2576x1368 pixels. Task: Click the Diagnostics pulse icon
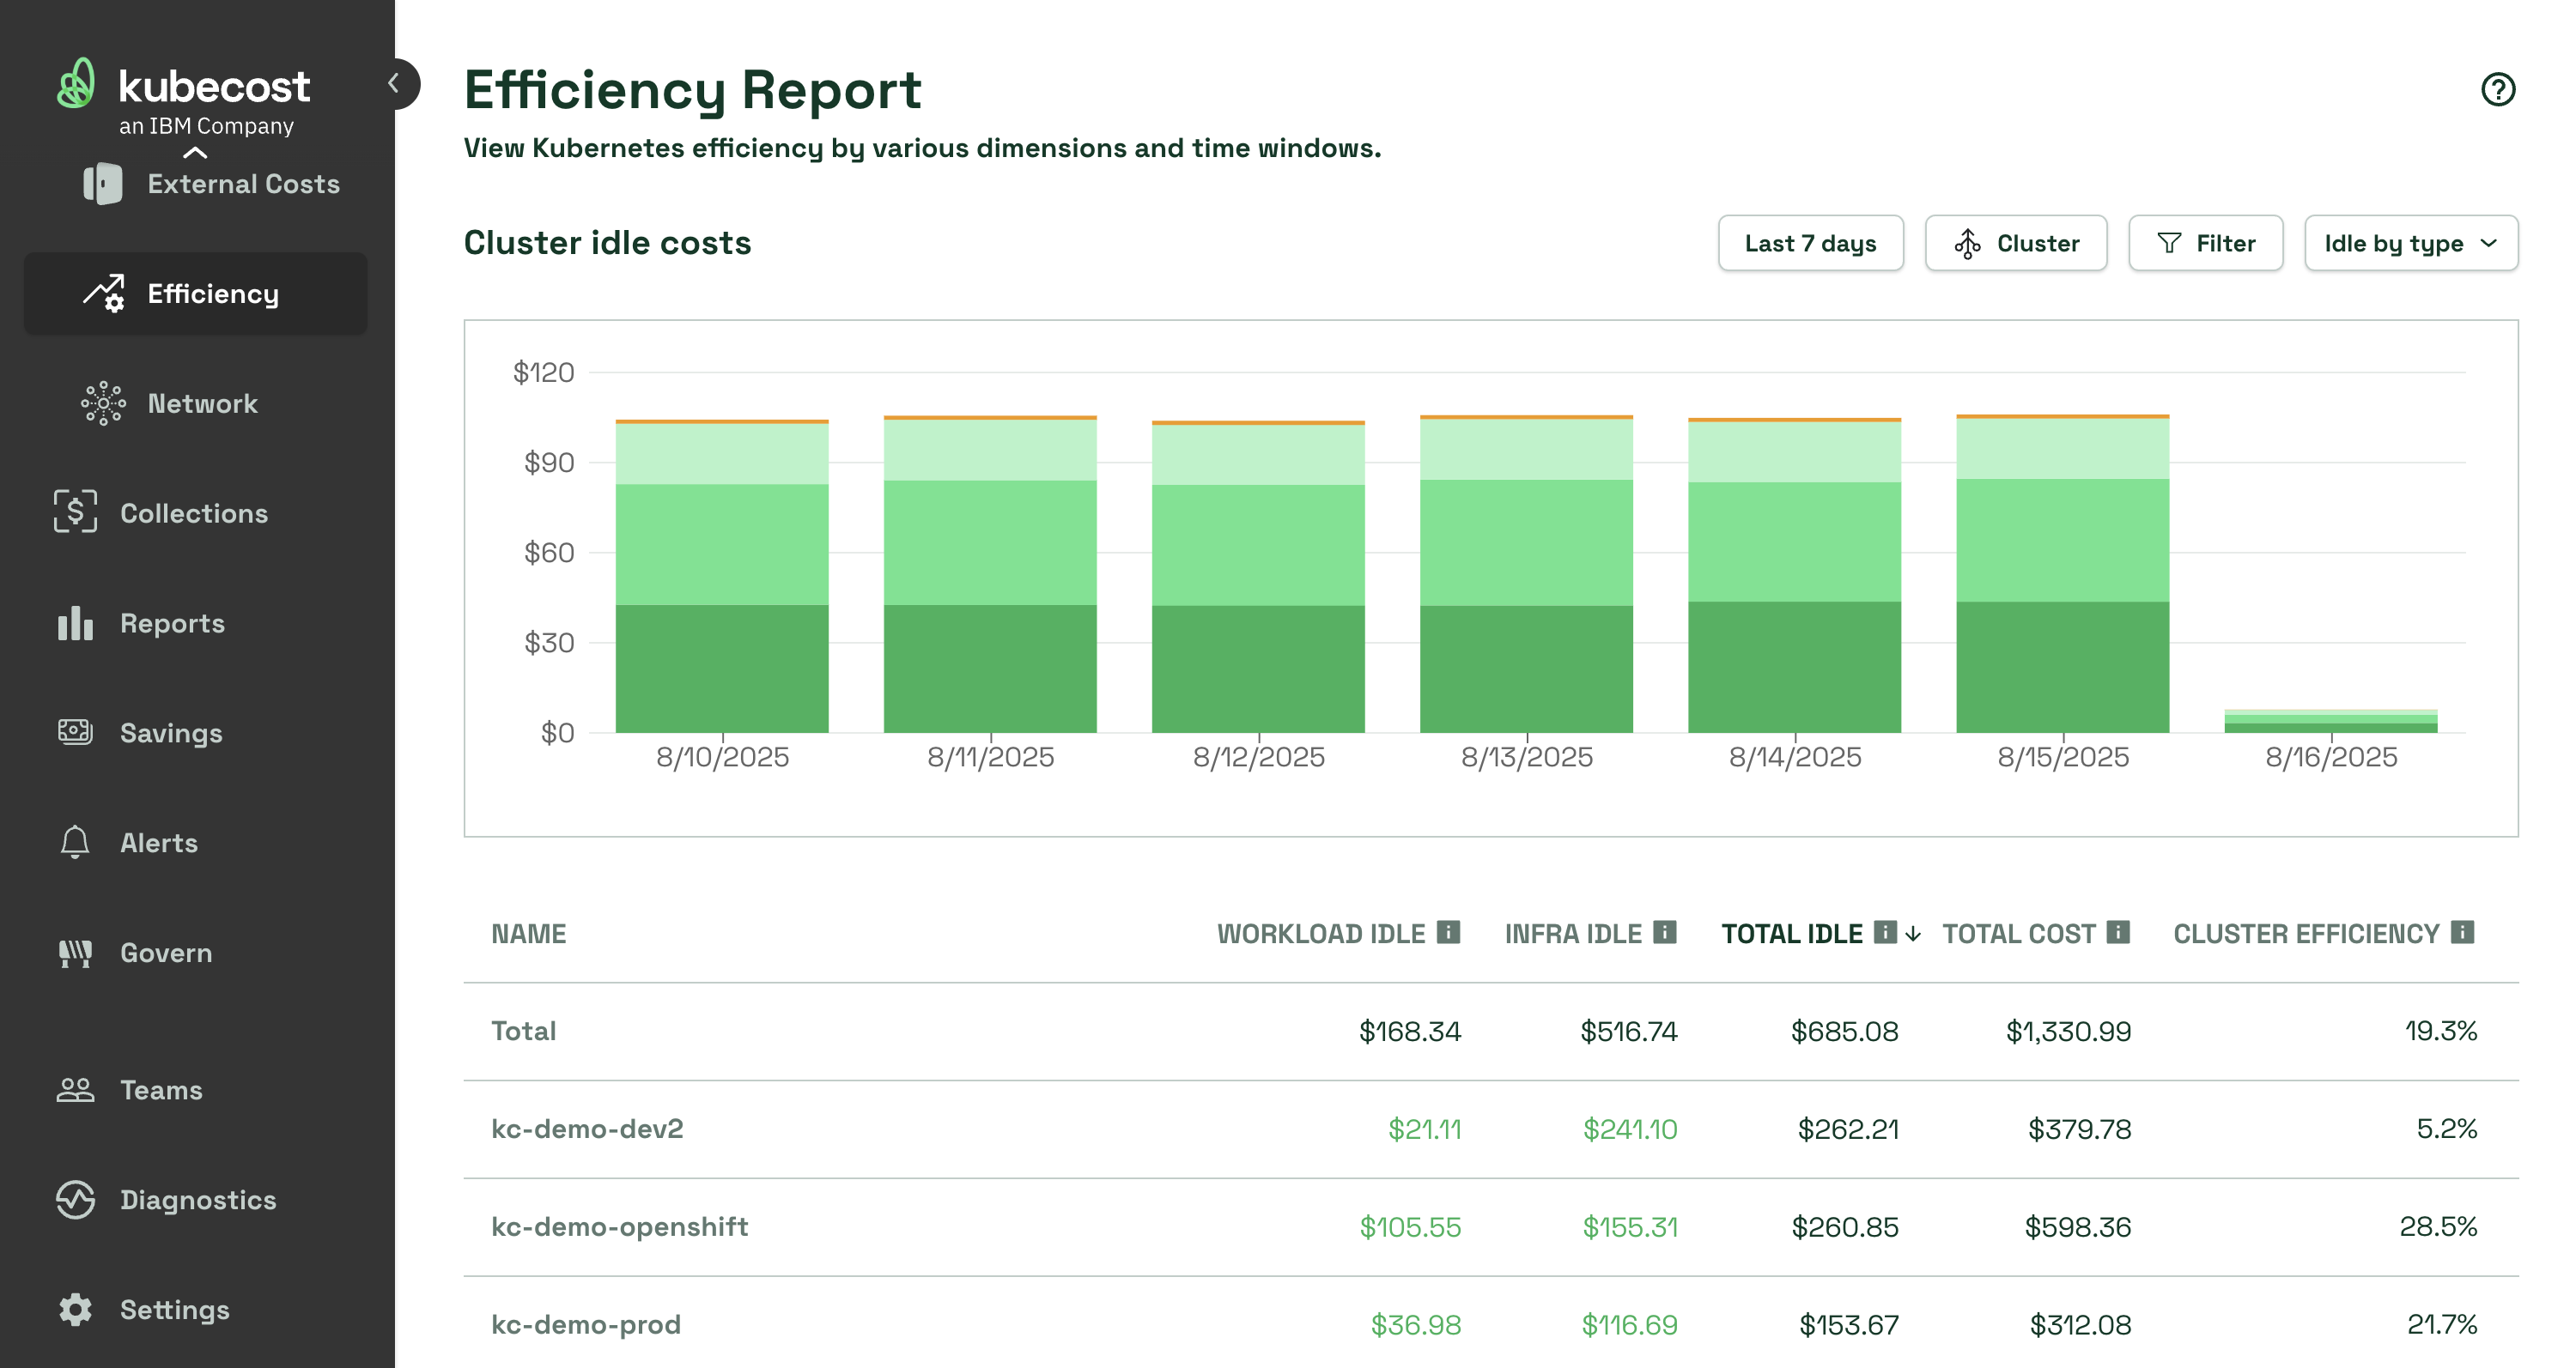[x=75, y=1199]
